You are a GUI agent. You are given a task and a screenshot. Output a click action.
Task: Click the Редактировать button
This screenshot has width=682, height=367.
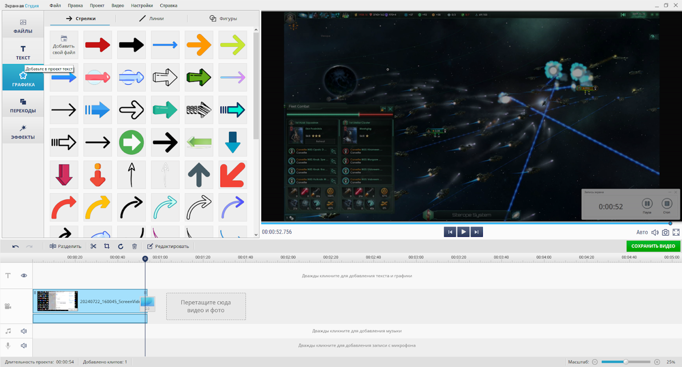coord(168,246)
